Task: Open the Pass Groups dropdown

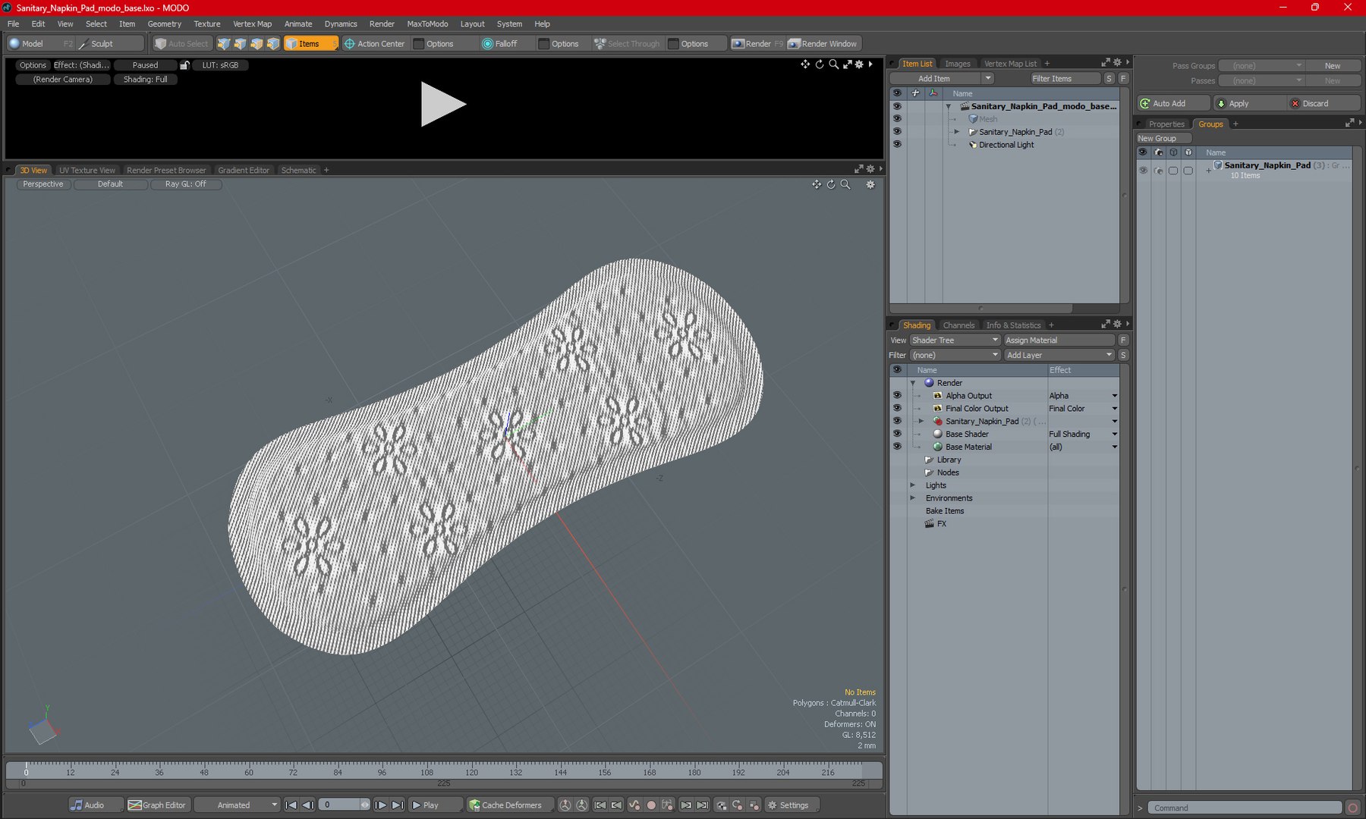Action: [x=1261, y=66]
